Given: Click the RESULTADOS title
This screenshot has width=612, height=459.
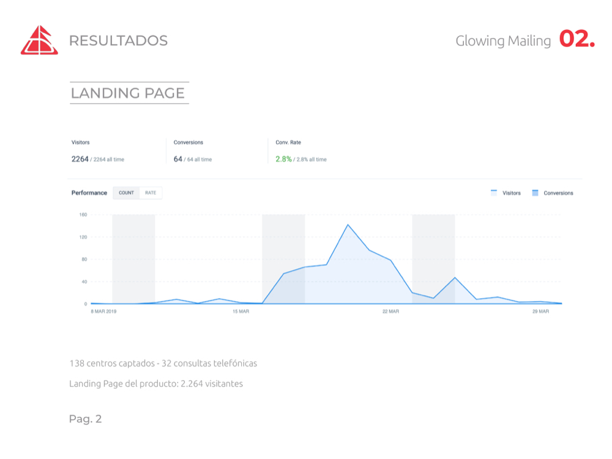Looking at the screenshot, I should [x=118, y=40].
